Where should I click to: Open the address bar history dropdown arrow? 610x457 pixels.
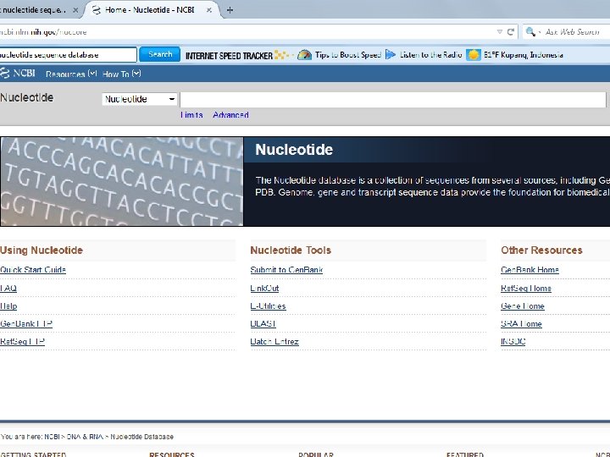(x=500, y=32)
